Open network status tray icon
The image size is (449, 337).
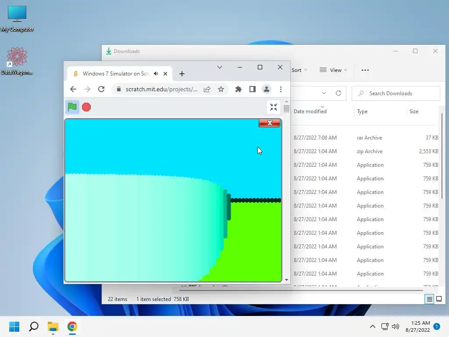(x=385, y=326)
